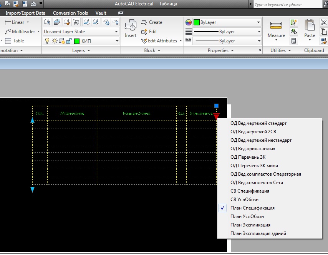Click the Freeze layer icon

click(106, 22)
